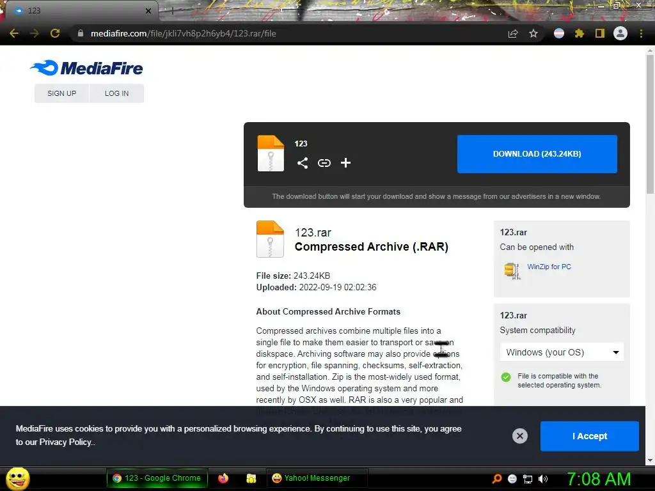Click the Can be opened with label

[537, 247]
